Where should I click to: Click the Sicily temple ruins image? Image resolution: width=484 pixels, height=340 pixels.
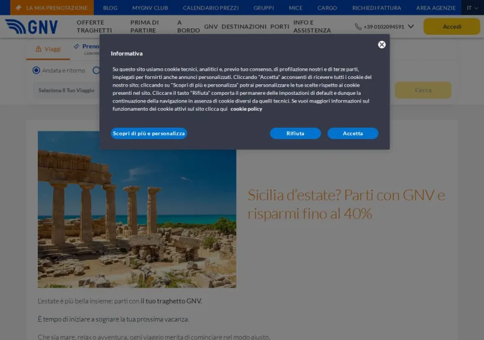[137, 210]
